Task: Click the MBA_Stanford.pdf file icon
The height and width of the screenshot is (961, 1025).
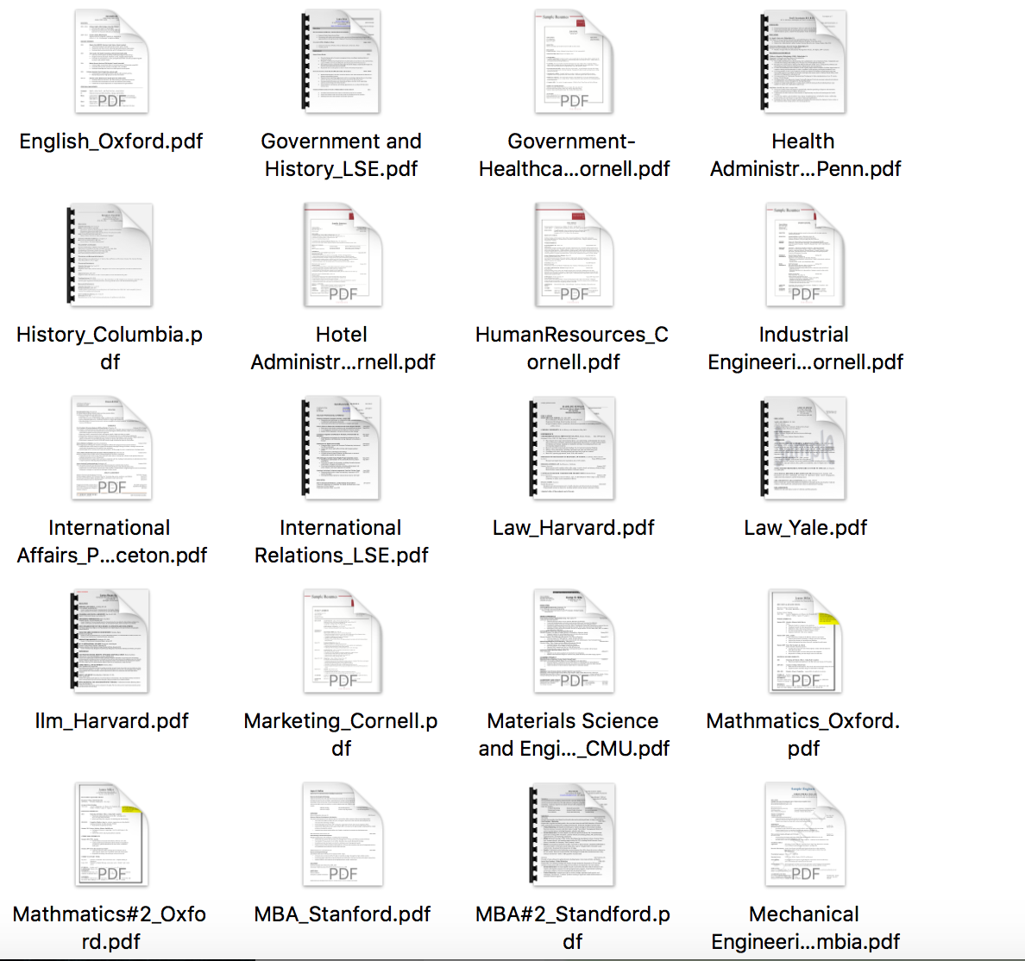Action: coord(343,834)
